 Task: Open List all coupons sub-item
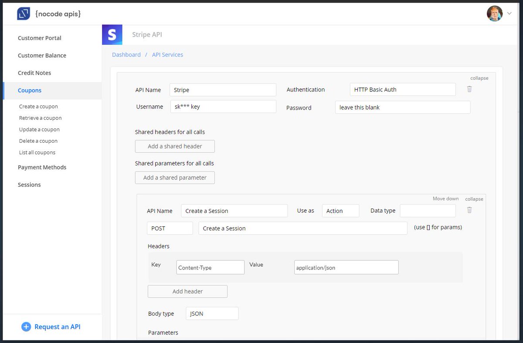click(x=37, y=152)
